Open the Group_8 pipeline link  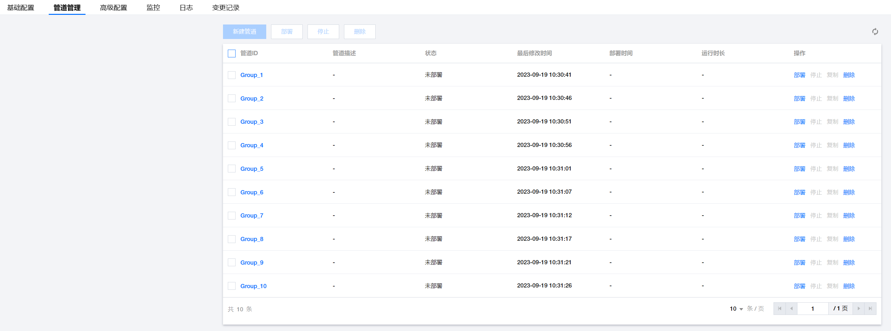252,239
